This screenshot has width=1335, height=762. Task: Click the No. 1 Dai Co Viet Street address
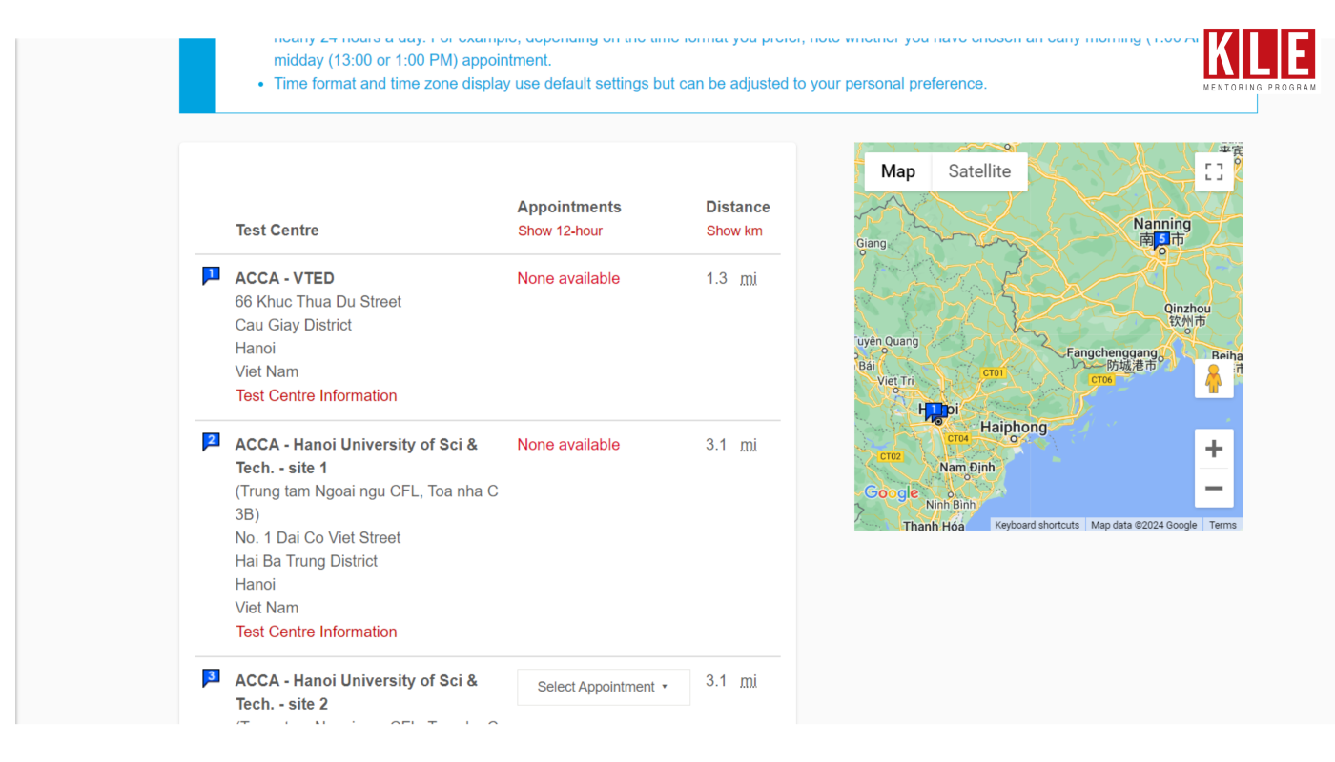point(318,537)
